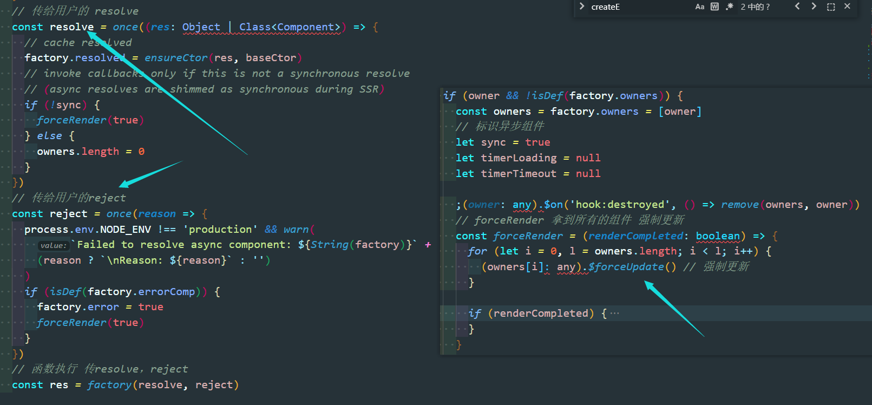Click 'factory.error = true' line
Screen dimensions: 872x405
click(100, 307)
